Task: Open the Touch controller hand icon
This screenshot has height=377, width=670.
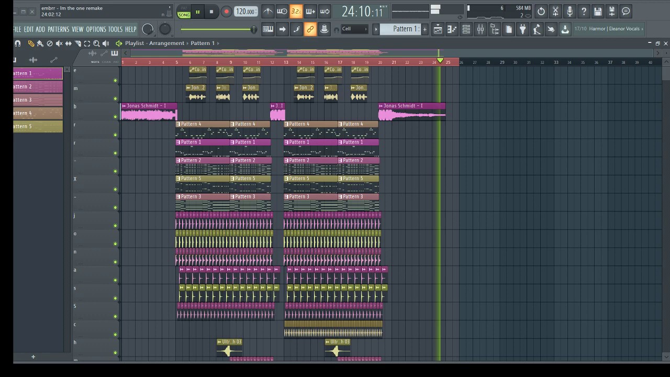Action: tap(551, 29)
